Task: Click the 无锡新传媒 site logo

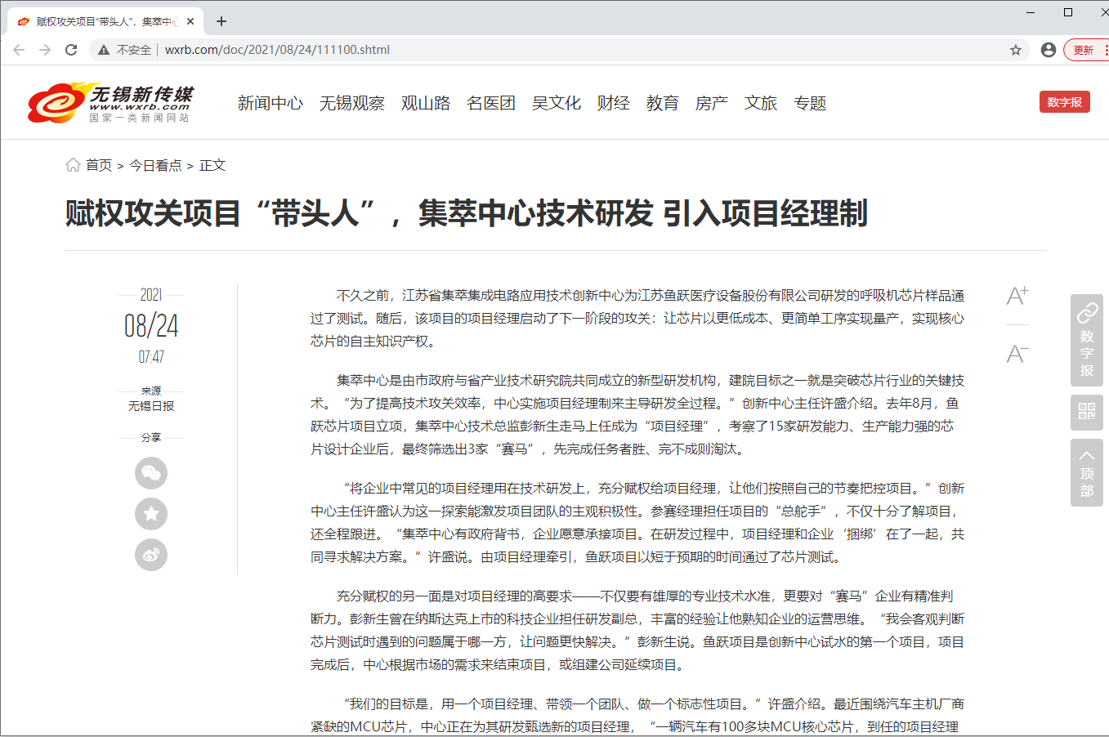Action: [111, 103]
